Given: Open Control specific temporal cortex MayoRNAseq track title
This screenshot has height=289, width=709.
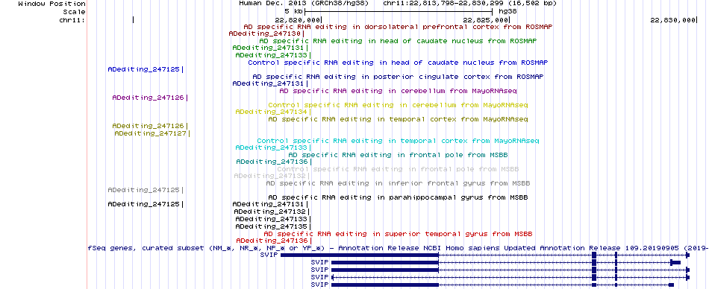Looking at the screenshot, I should coord(398,141).
